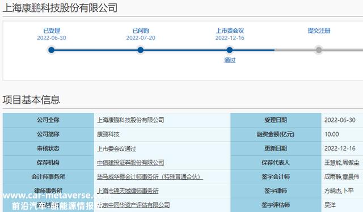Image resolution: width=363 pixels, height=212 pixels.
Task: Select the 吴洋 appraiser name
Action: click(x=330, y=205)
